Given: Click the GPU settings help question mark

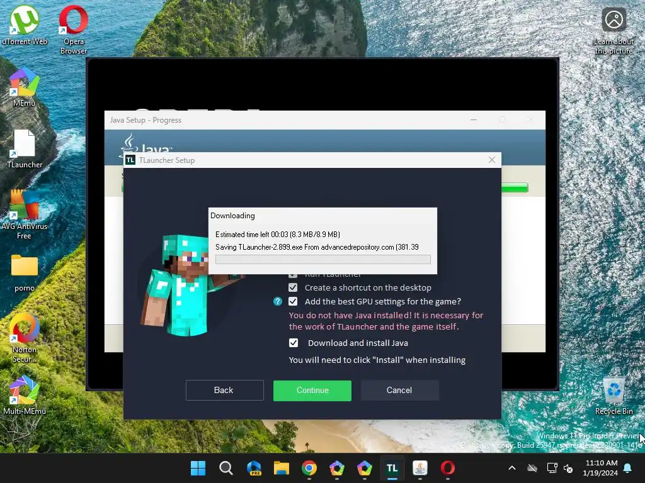Looking at the screenshot, I should tap(278, 301).
